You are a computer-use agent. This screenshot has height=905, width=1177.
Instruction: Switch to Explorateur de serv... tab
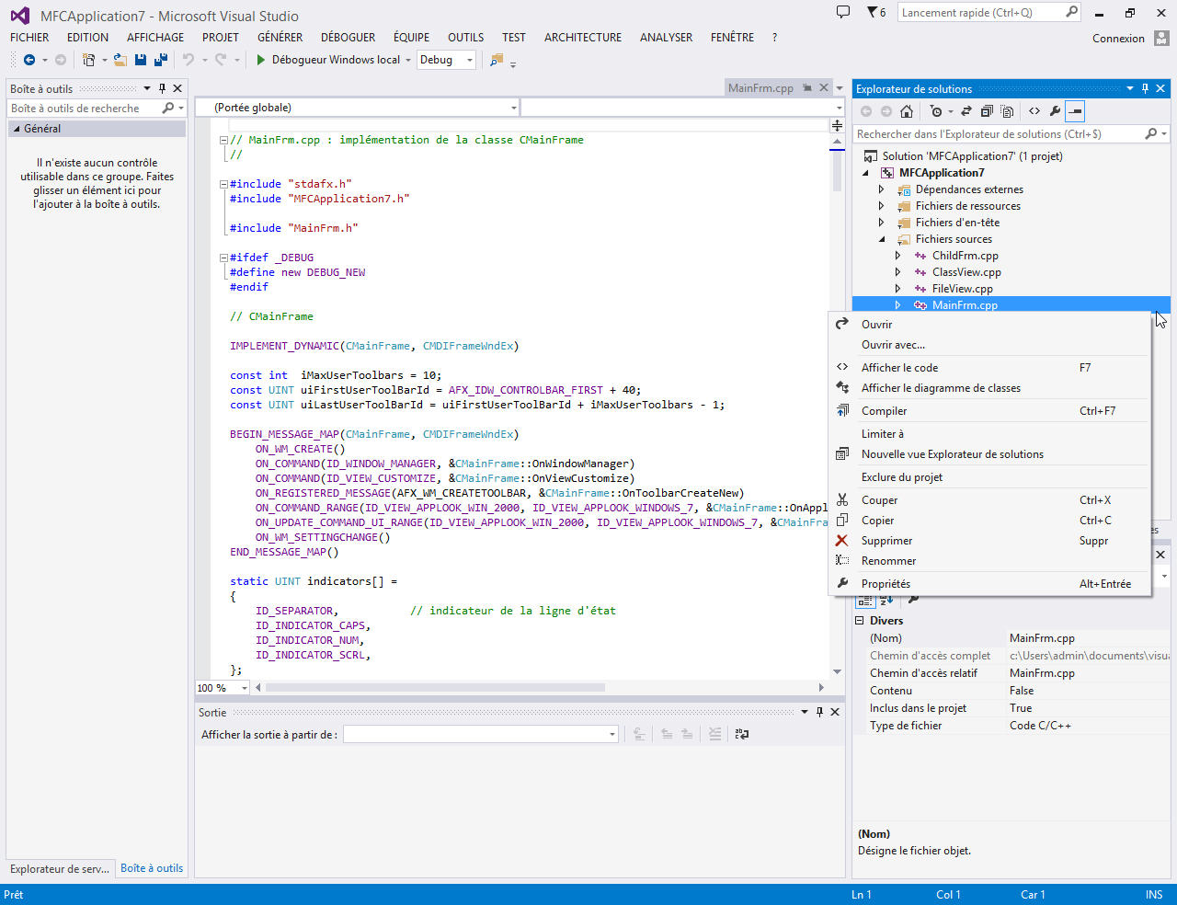point(60,869)
